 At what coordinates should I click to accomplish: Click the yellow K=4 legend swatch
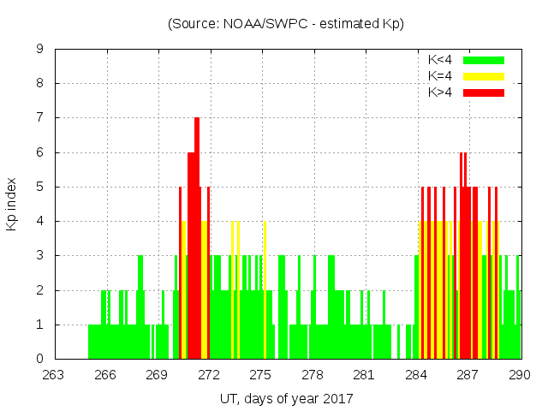coord(484,76)
